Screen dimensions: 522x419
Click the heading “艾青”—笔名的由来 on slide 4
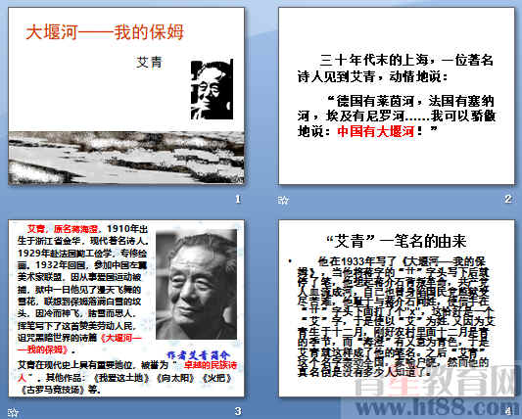(397, 241)
